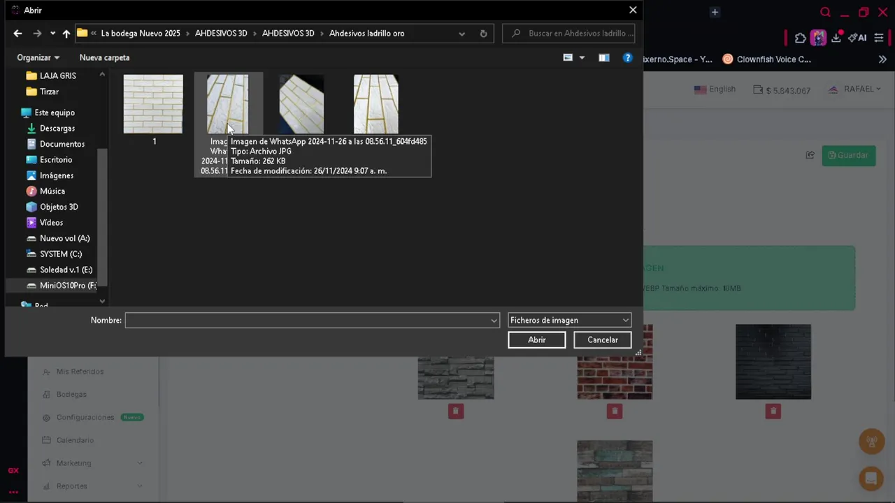Open English language selector
The height and width of the screenshot is (503, 895).
click(715, 89)
